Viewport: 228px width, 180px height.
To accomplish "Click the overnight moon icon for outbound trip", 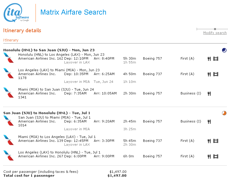I will coord(224,50).
